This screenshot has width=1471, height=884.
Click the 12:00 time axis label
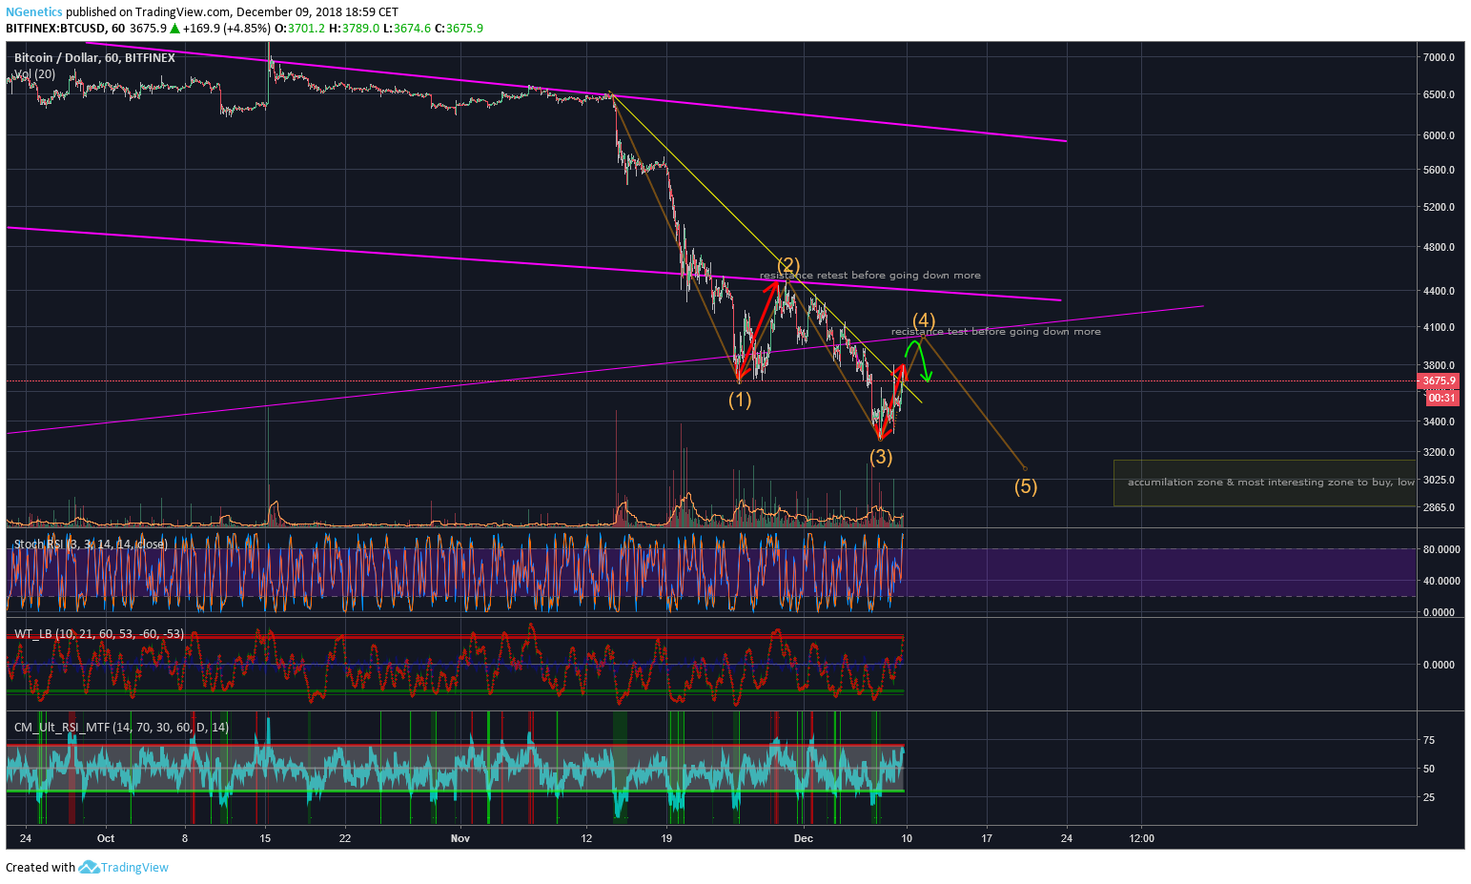tap(1141, 839)
